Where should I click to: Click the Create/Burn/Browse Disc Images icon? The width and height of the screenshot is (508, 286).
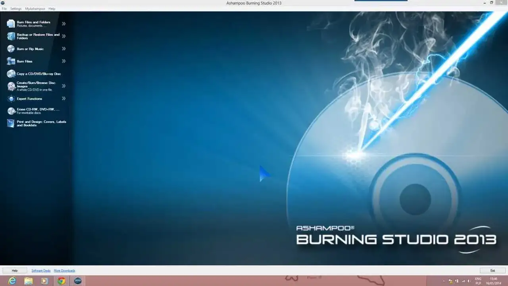11,86
